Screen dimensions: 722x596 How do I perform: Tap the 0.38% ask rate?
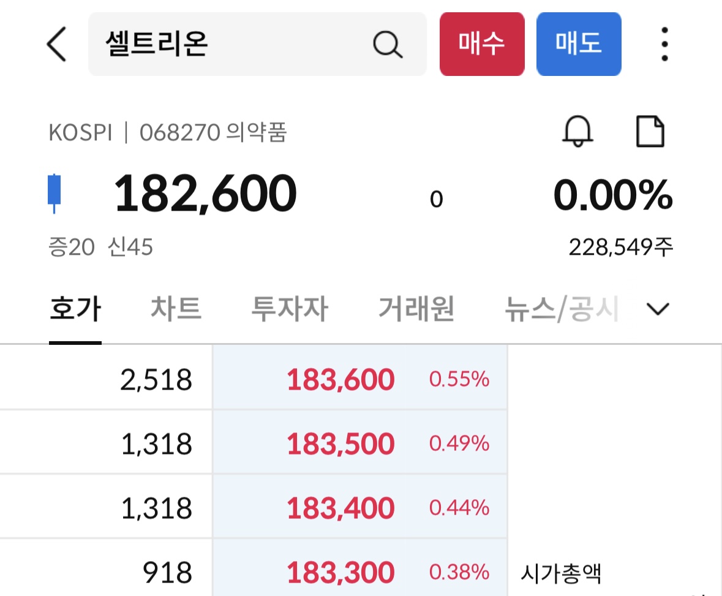[x=459, y=572]
